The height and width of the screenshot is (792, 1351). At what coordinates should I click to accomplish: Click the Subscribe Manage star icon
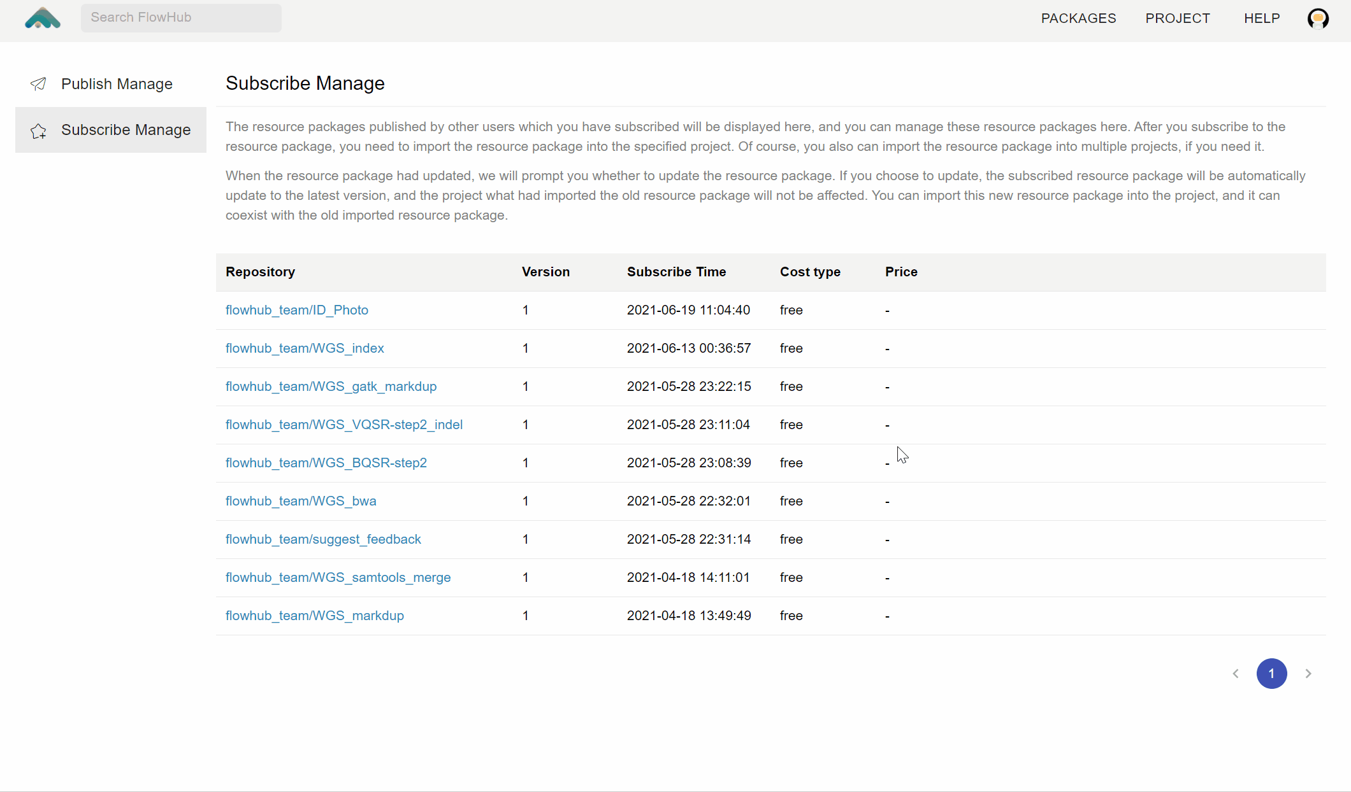38,131
